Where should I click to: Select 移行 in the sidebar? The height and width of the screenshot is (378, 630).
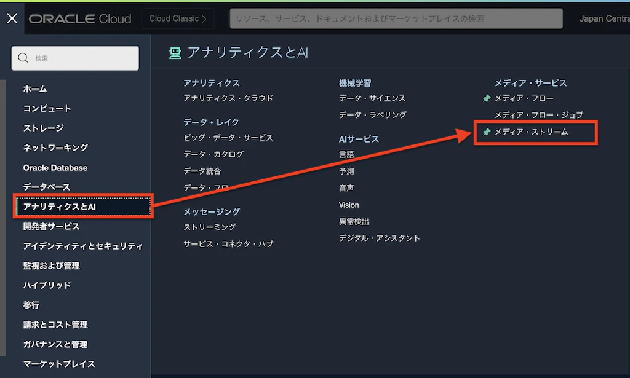[31, 305]
